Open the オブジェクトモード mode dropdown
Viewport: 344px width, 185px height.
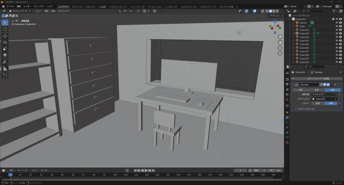pos(21,11)
